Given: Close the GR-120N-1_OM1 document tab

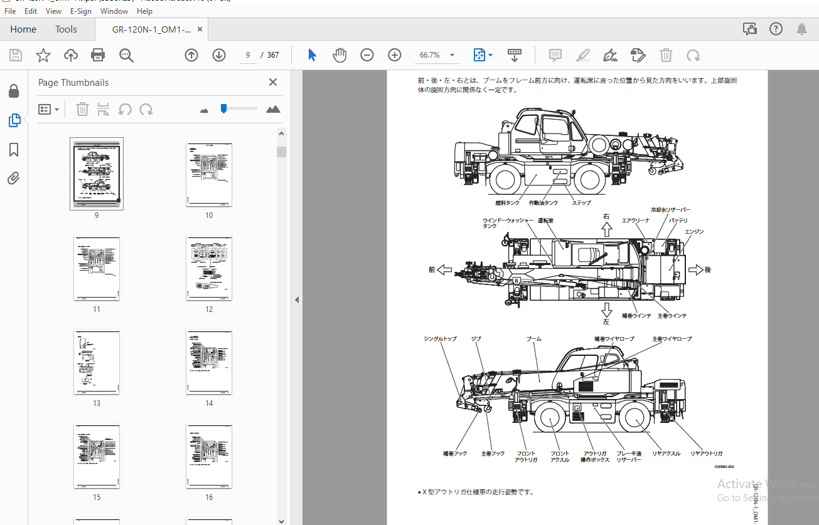Looking at the screenshot, I should coord(200,29).
